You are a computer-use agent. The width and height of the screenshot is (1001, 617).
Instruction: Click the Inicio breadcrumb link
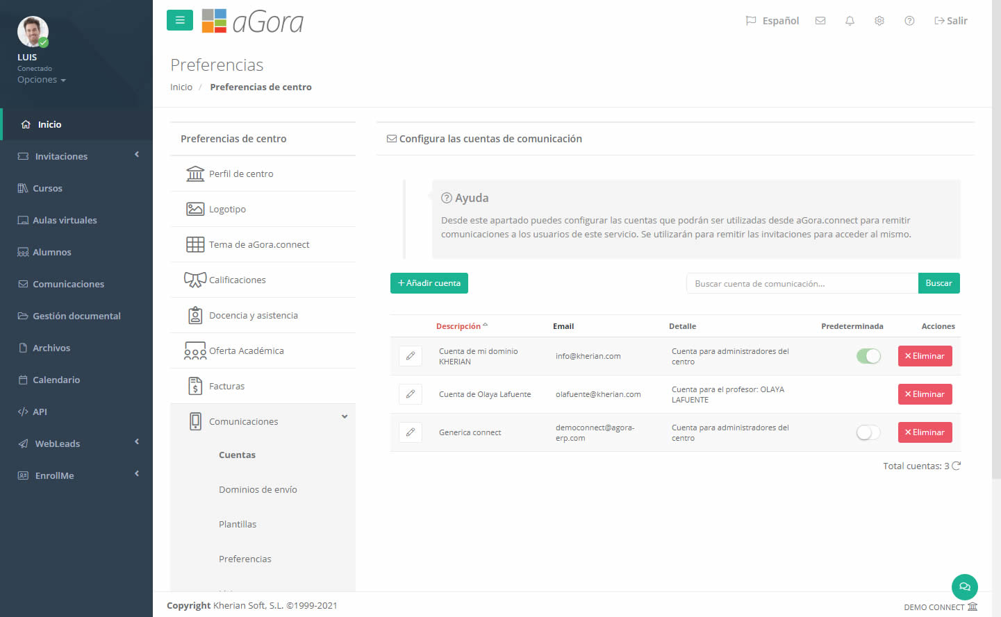pyautogui.click(x=181, y=87)
